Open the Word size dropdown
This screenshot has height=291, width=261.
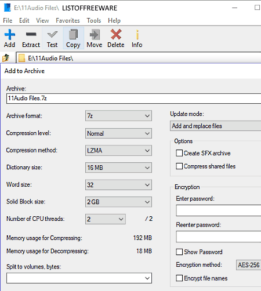tap(118, 185)
